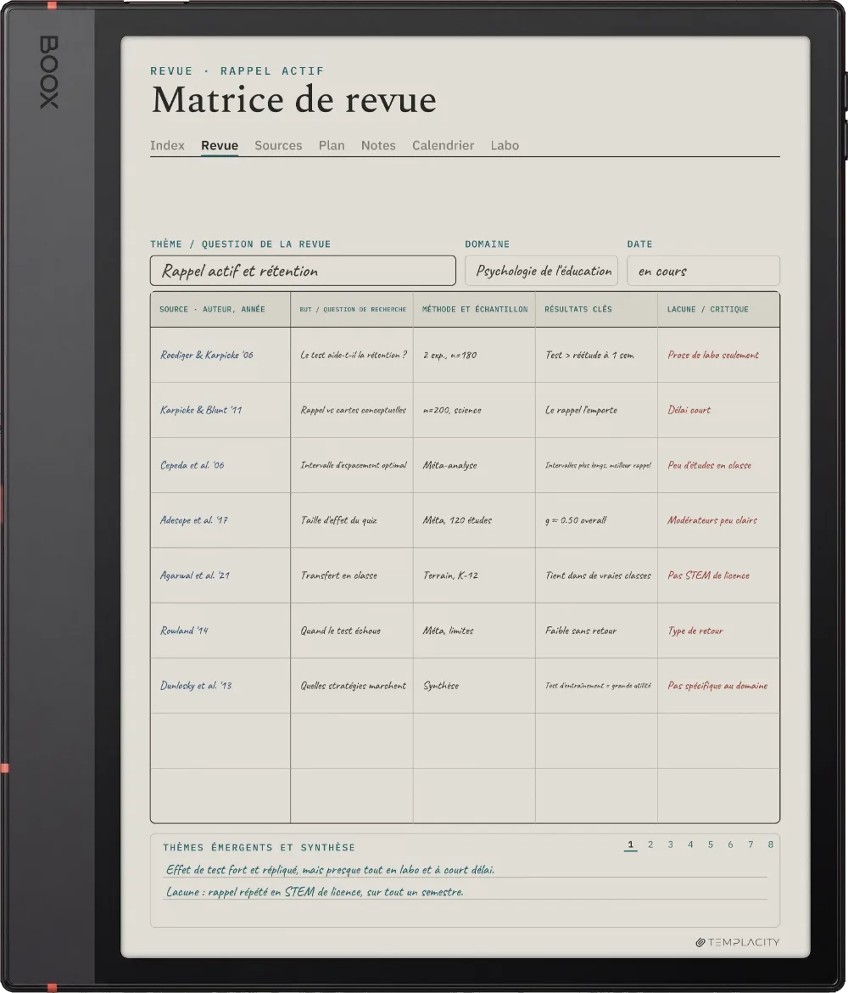Viewport: 848px width, 993px height.
Task: Select the critique 'Délai court'
Action: [718, 410]
